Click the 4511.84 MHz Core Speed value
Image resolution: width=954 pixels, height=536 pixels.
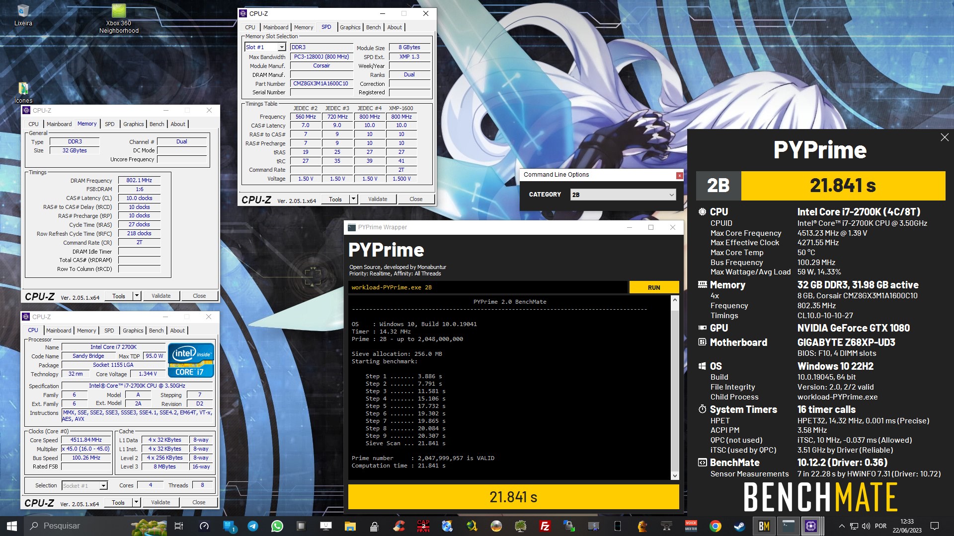tap(86, 440)
